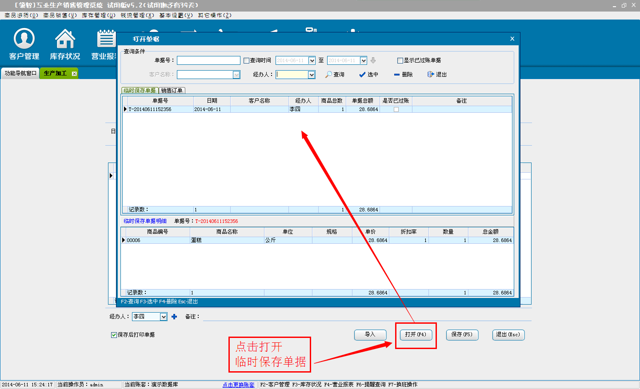Expand the bottom 经办人 dropdown showing 李四
Screen dimensions: 640x389
tap(163, 317)
